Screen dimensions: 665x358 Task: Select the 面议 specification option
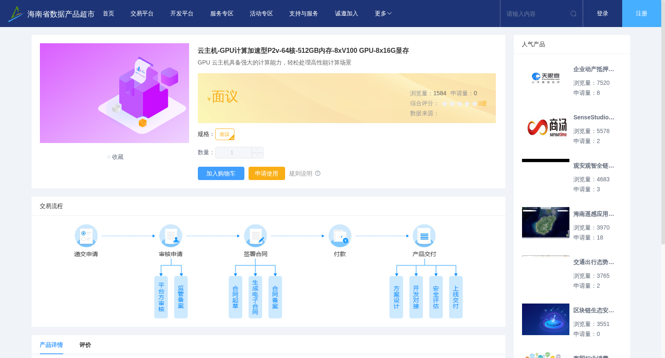[x=225, y=134]
